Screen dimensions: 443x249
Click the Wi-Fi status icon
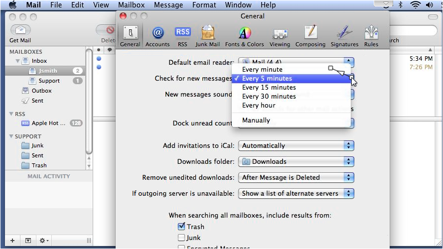415,5
